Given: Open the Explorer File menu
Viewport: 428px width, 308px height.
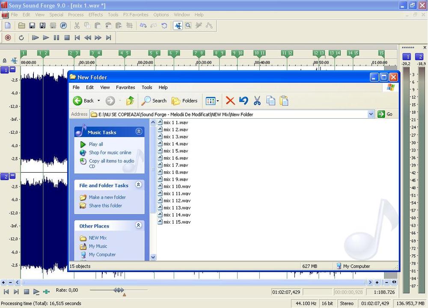Looking at the screenshot, I should pyautogui.click(x=76, y=87).
